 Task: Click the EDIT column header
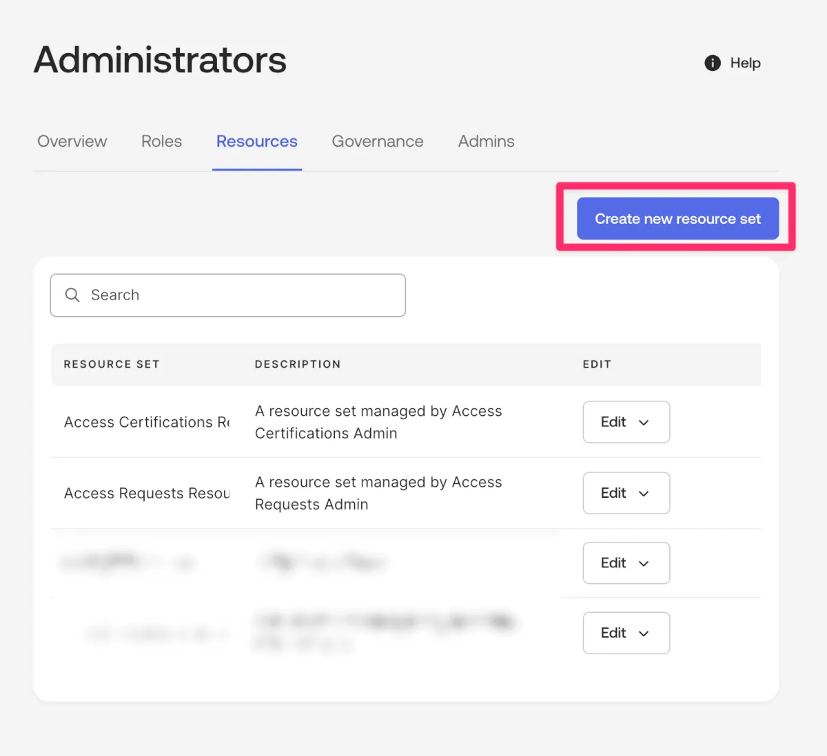click(x=597, y=364)
